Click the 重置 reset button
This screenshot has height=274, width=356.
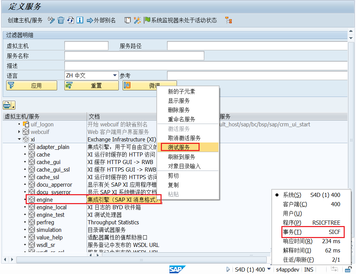[91, 85]
